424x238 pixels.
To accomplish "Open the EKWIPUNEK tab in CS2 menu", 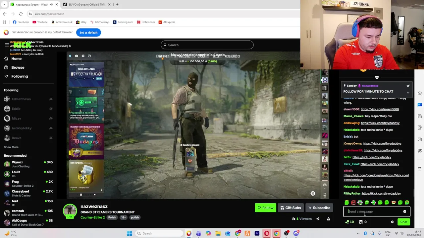I will pyautogui.click(x=162, y=56).
